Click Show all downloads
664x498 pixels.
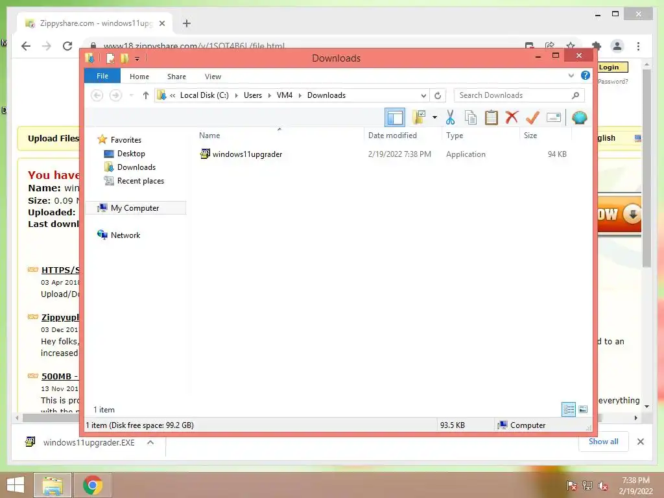[x=604, y=441]
